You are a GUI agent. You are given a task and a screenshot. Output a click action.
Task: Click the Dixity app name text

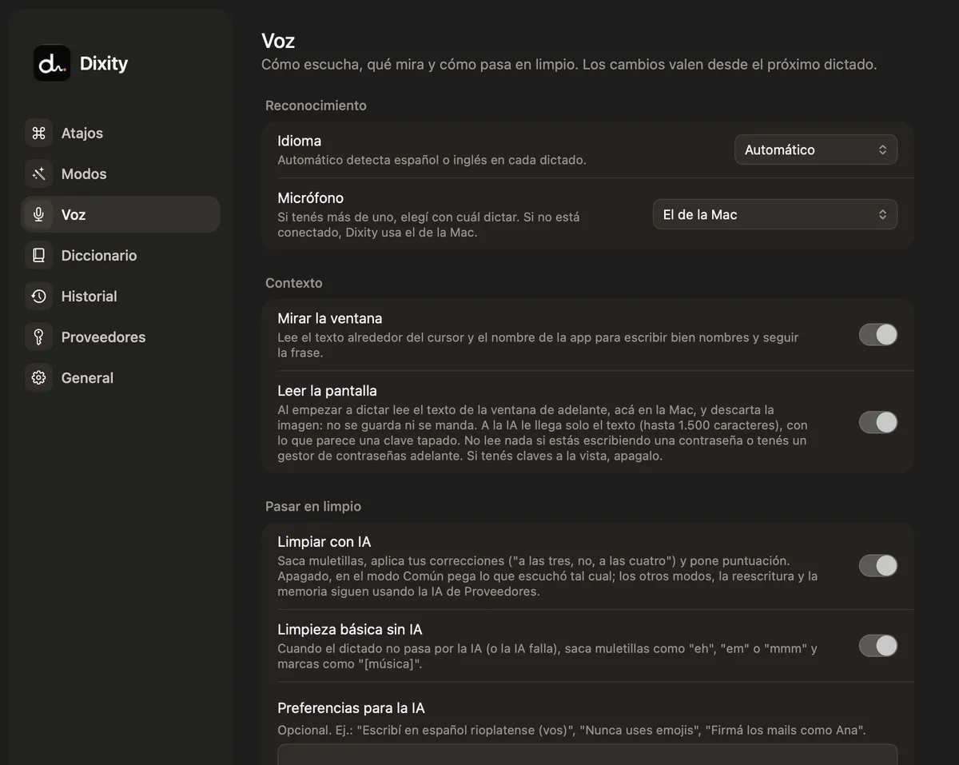click(104, 64)
